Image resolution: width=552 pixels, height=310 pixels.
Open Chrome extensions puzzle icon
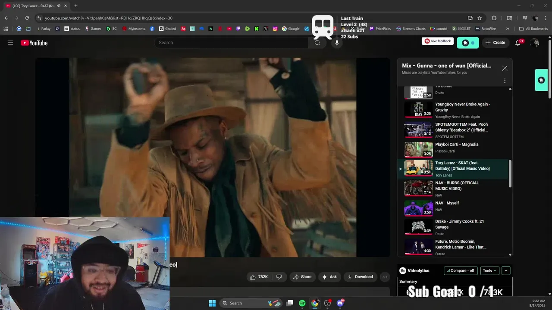(x=494, y=18)
